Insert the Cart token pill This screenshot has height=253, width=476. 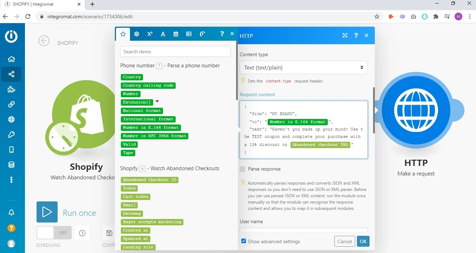(136, 197)
